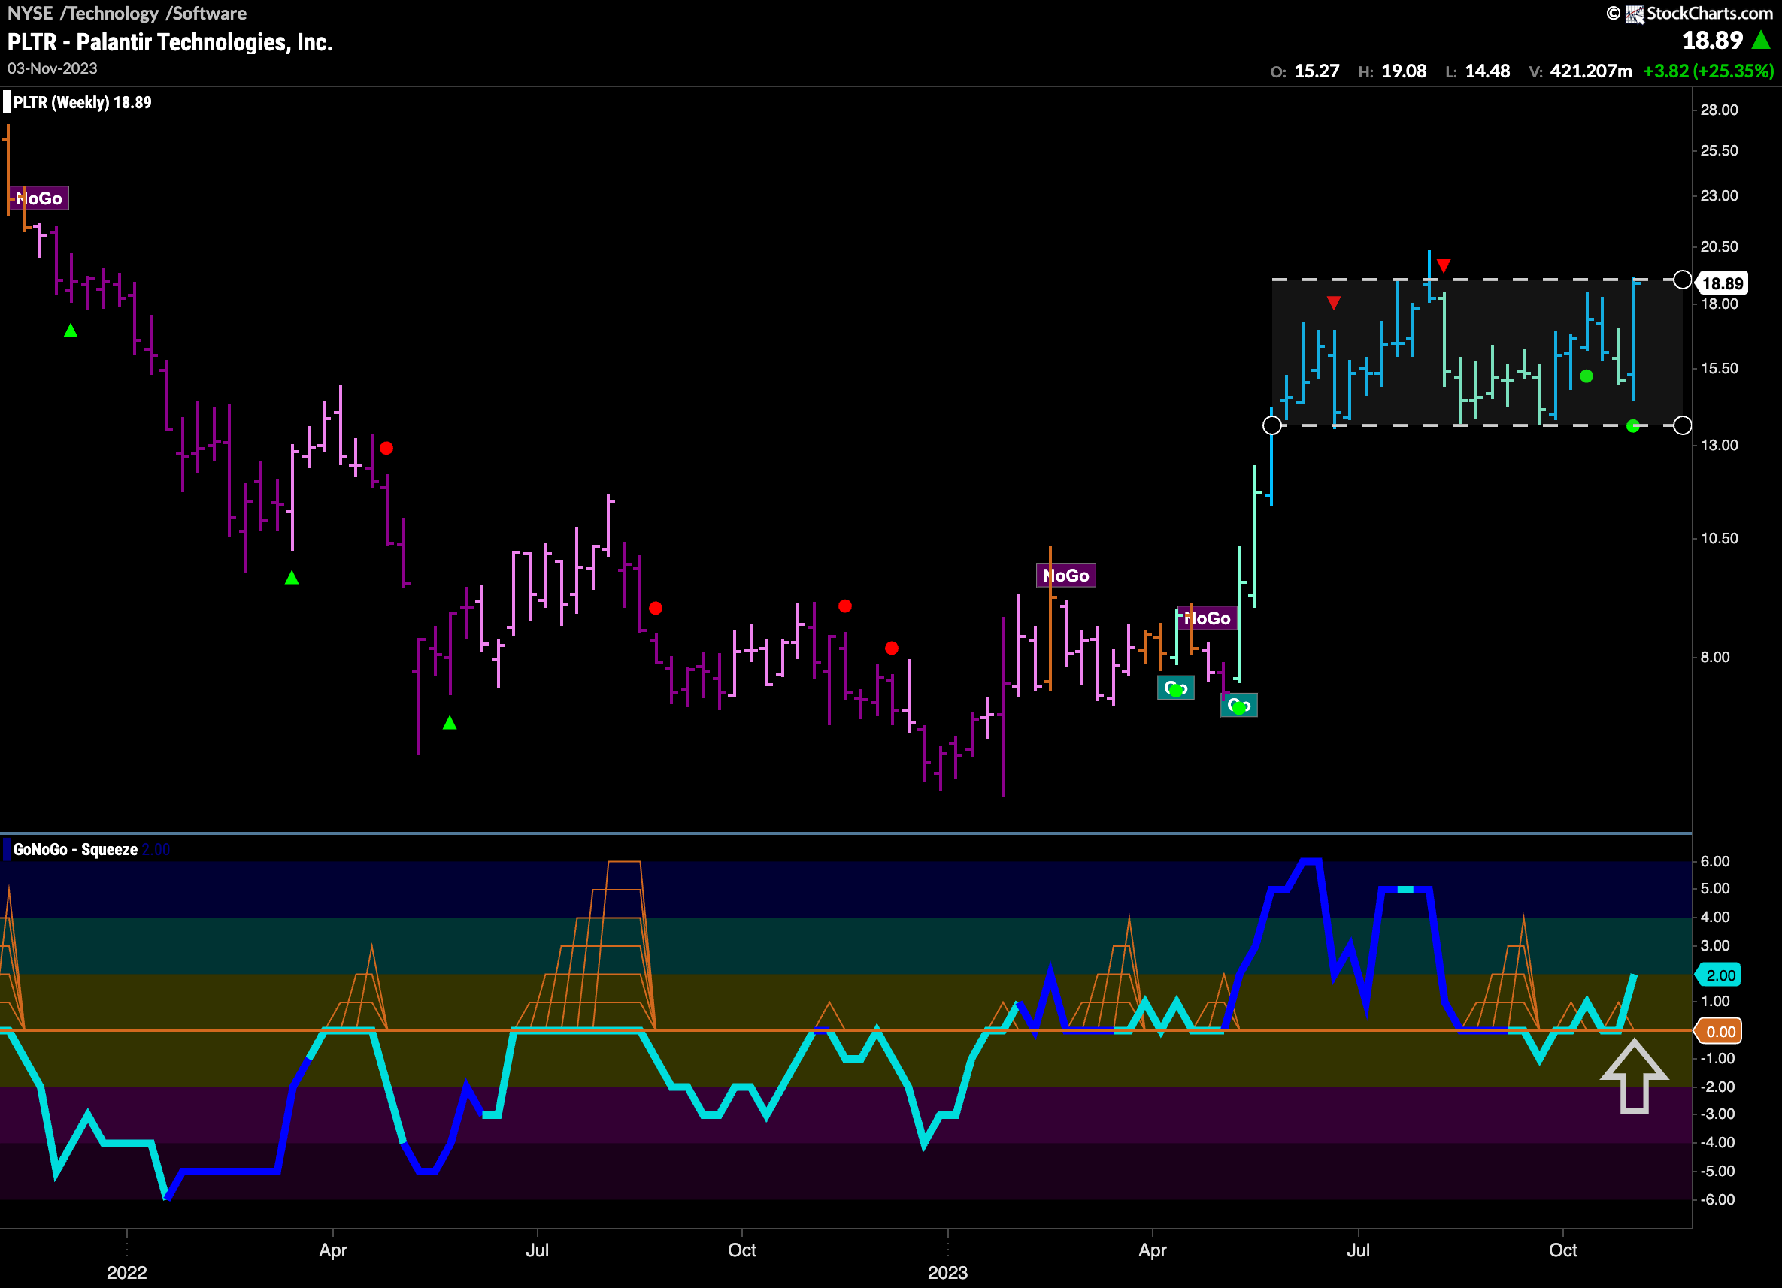
Task: Click the circle handle at support line left end
Action: (x=1272, y=425)
